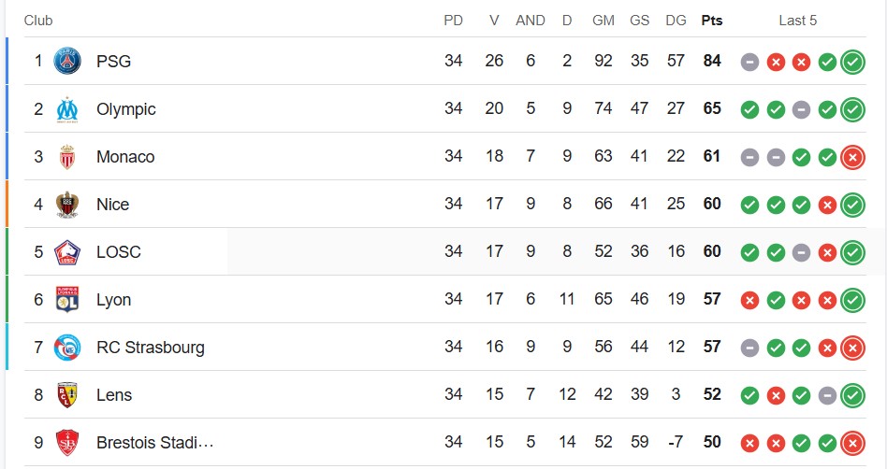The height and width of the screenshot is (469, 887).
Task: Click the Lyon OL crest icon
Action: point(67,300)
